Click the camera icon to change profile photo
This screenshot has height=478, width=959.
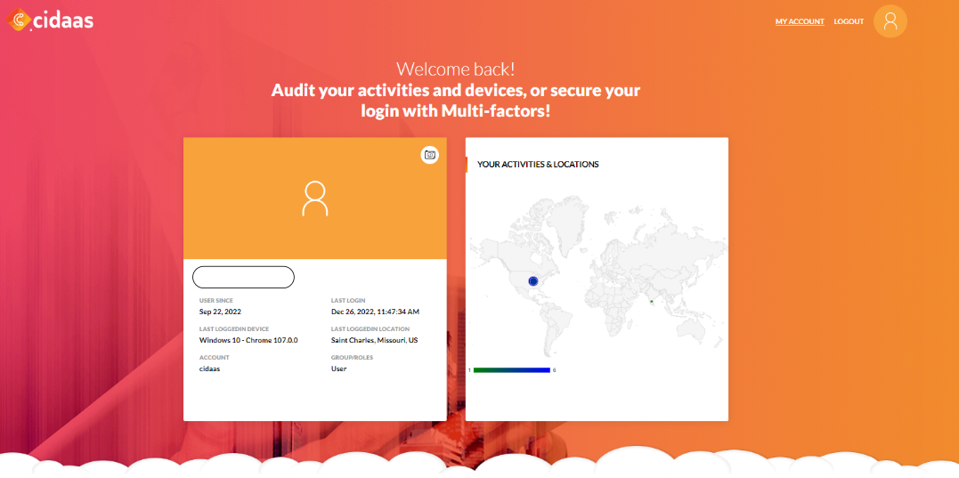coord(430,155)
